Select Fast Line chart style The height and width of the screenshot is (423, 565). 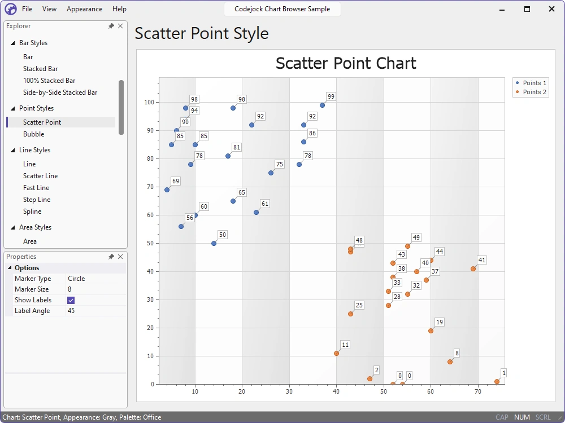point(36,188)
